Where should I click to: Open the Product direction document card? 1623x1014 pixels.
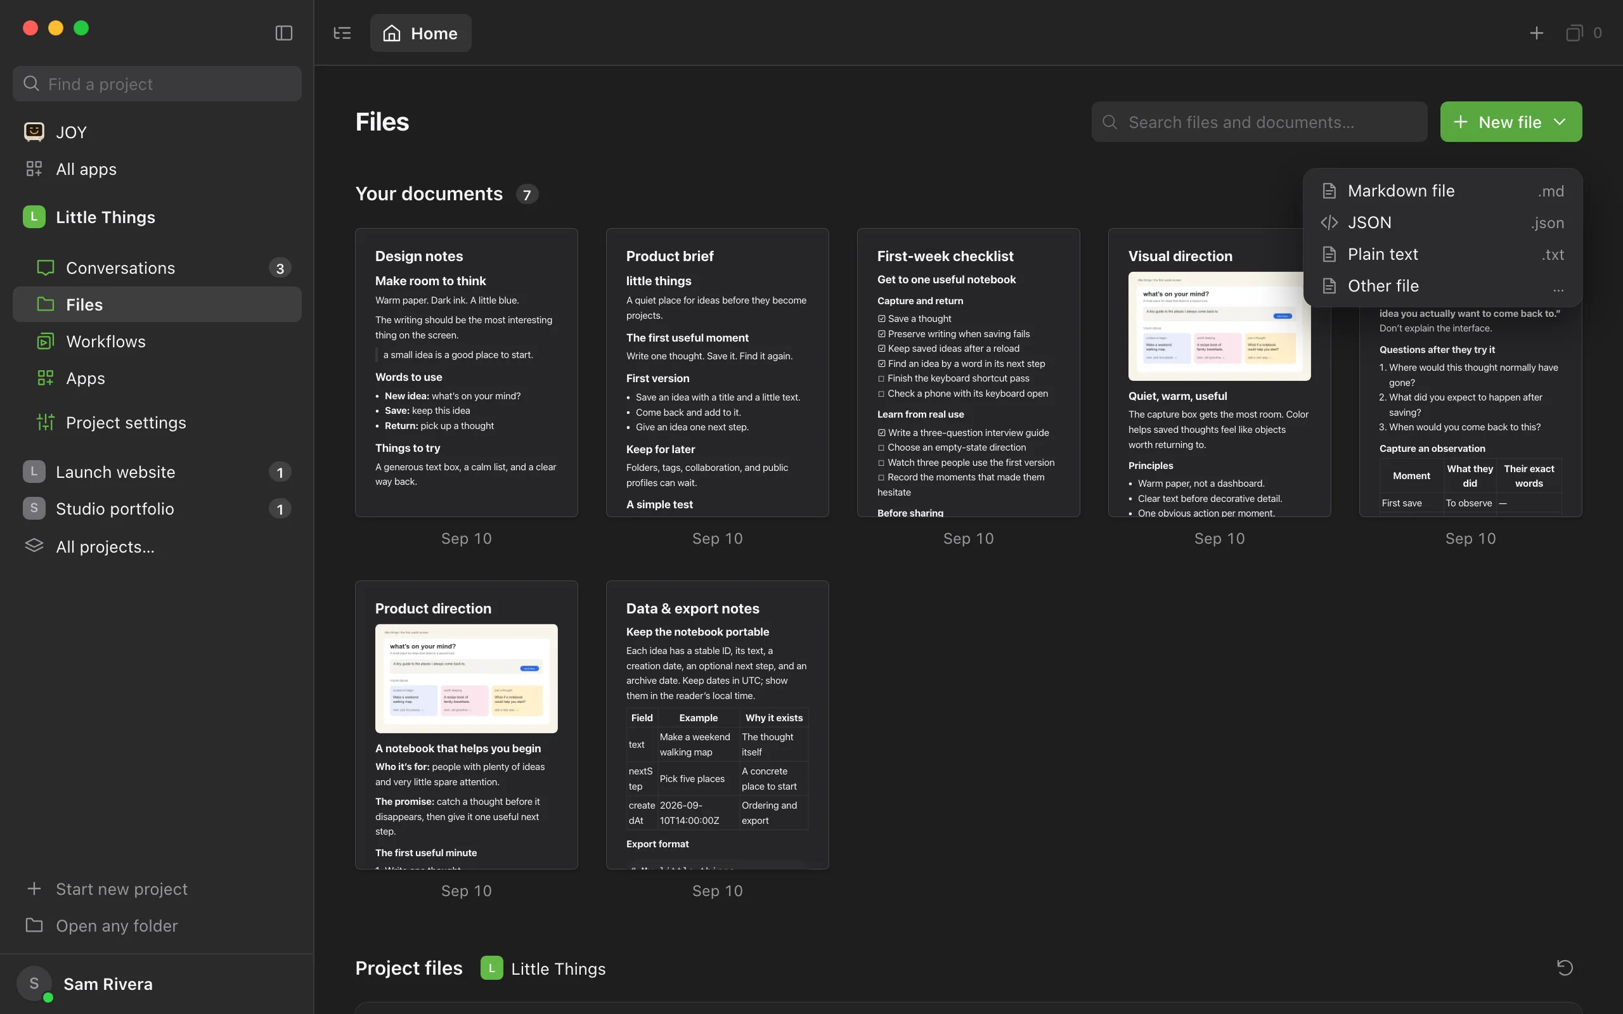pyautogui.click(x=466, y=725)
